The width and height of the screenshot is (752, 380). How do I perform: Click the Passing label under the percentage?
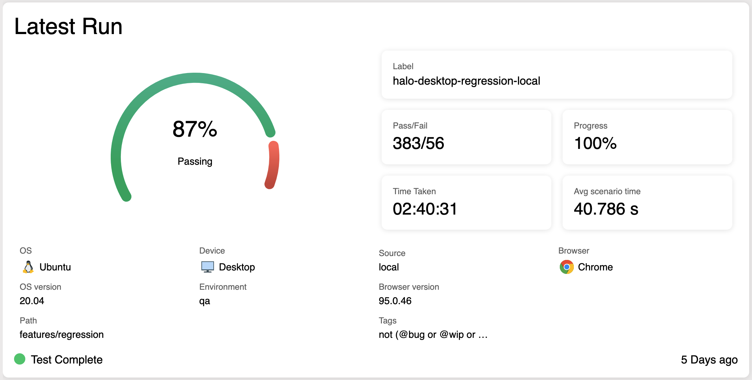[x=195, y=162]
